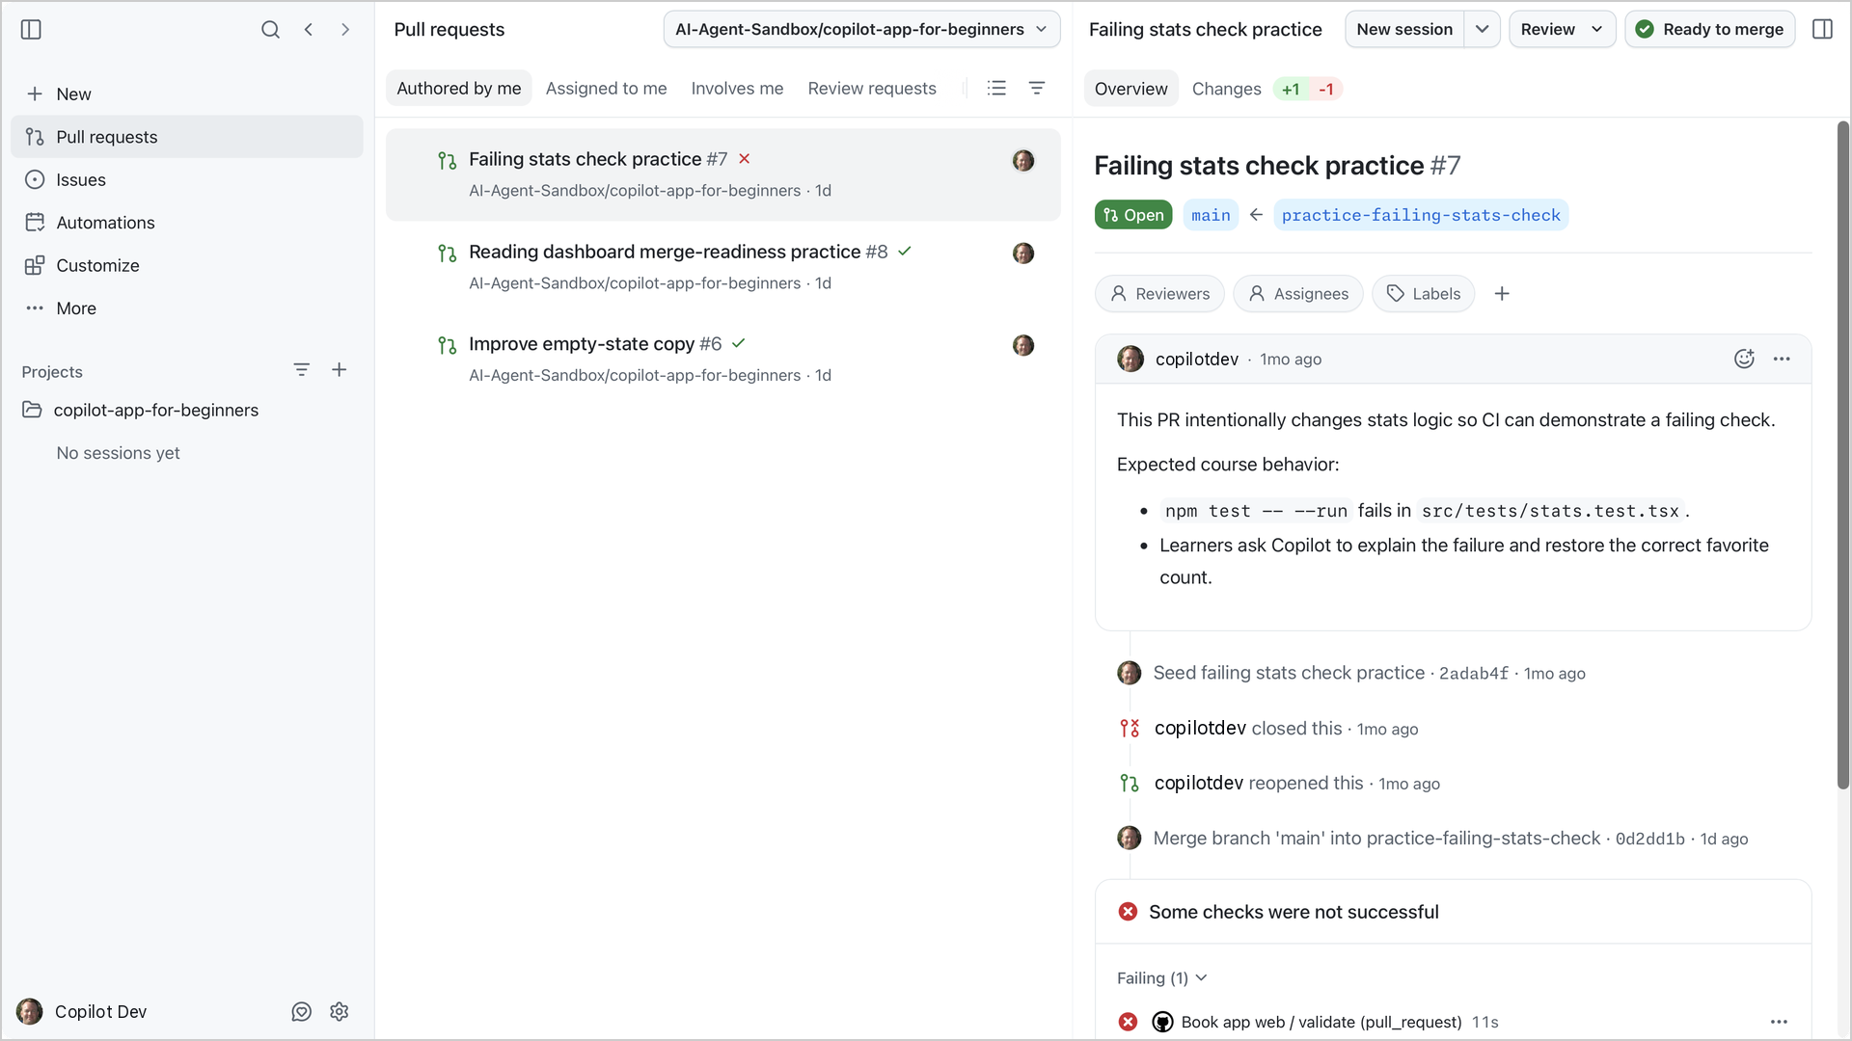1852x1041 pixels.
Task: Click author avatar on PR #6 row
Action: [x=1023, y=346]
